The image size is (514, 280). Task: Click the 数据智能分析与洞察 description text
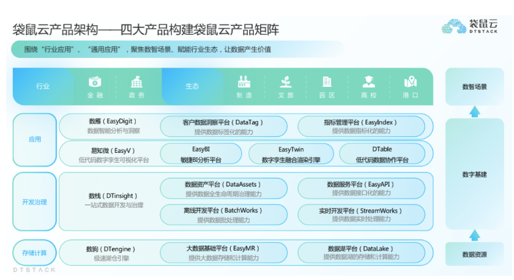coord(113,131)
